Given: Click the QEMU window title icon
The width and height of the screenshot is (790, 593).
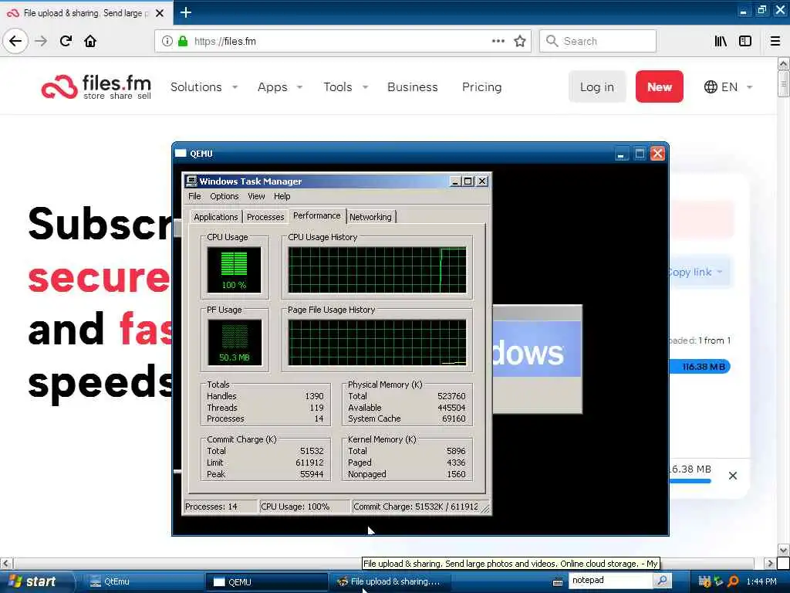Looking at the screenshot, I should (x=181, y=154).
